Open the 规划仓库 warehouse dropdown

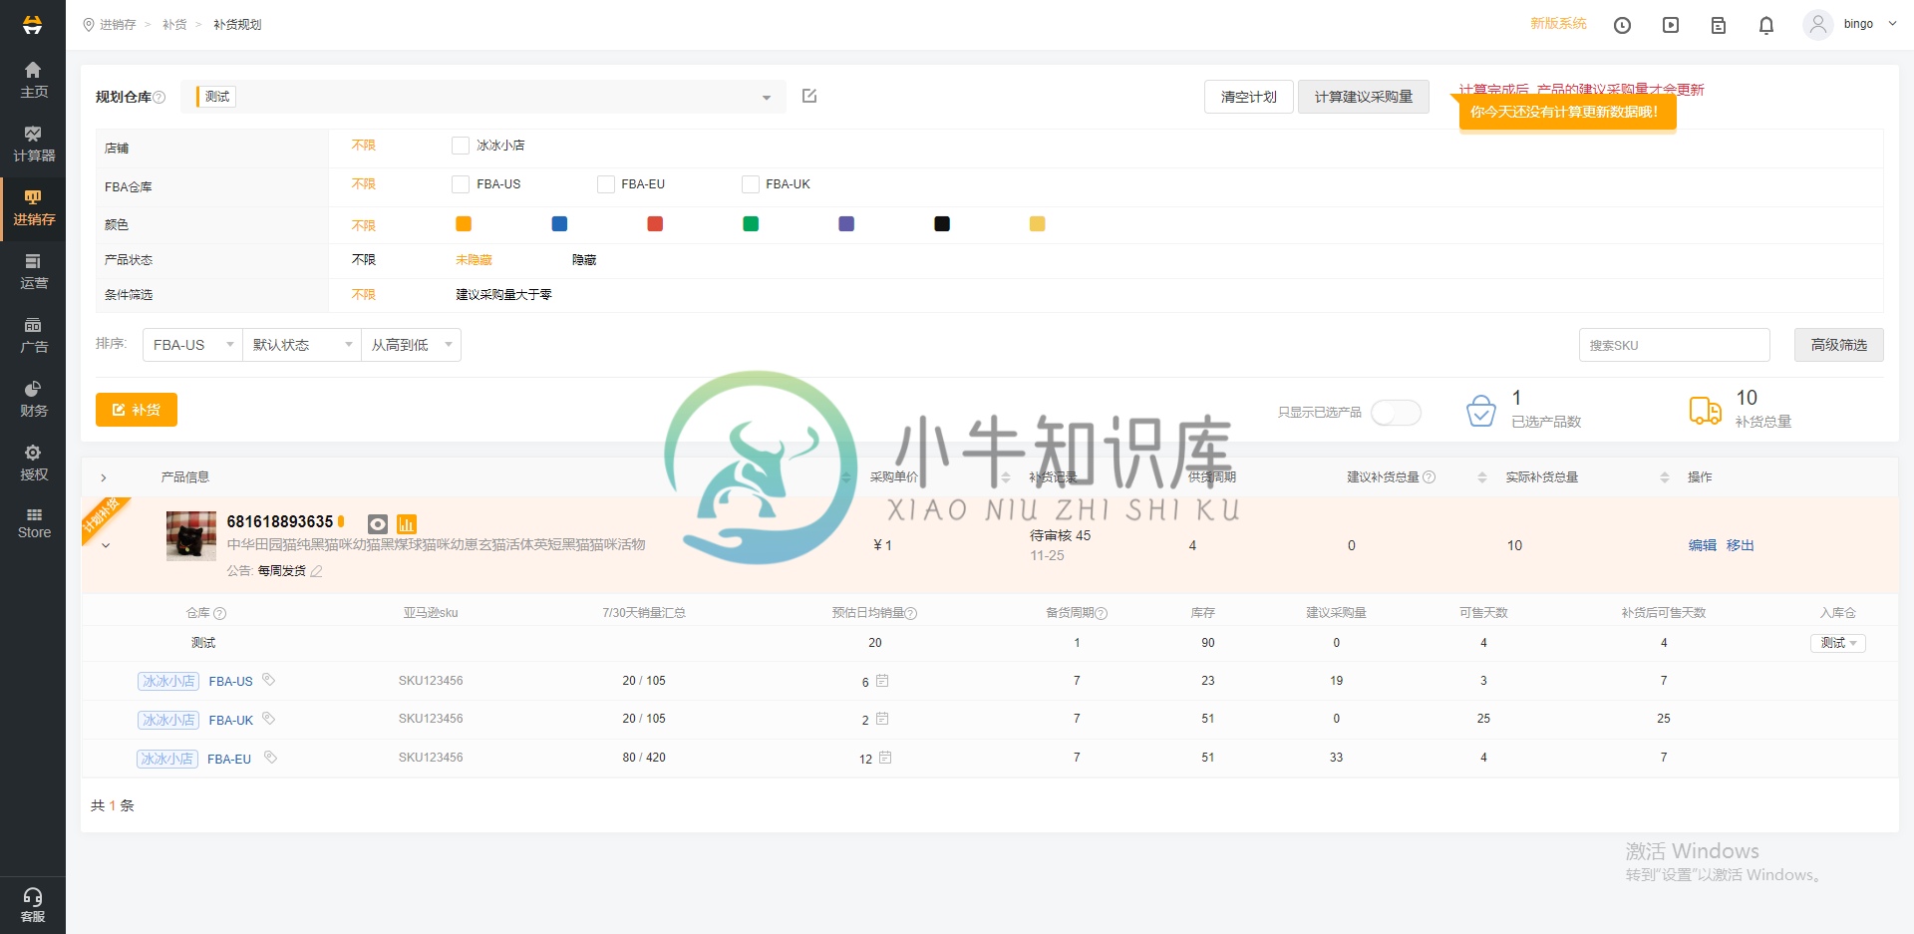tap(483, 97)
